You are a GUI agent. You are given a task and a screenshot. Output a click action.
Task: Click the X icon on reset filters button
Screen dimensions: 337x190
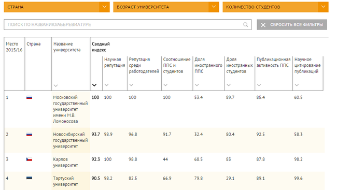tap(263, 25)
